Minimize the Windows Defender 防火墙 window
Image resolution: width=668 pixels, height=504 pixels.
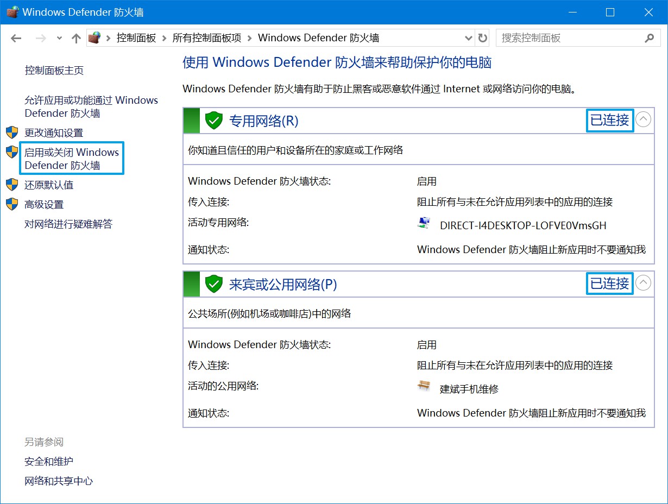(573, 12)
